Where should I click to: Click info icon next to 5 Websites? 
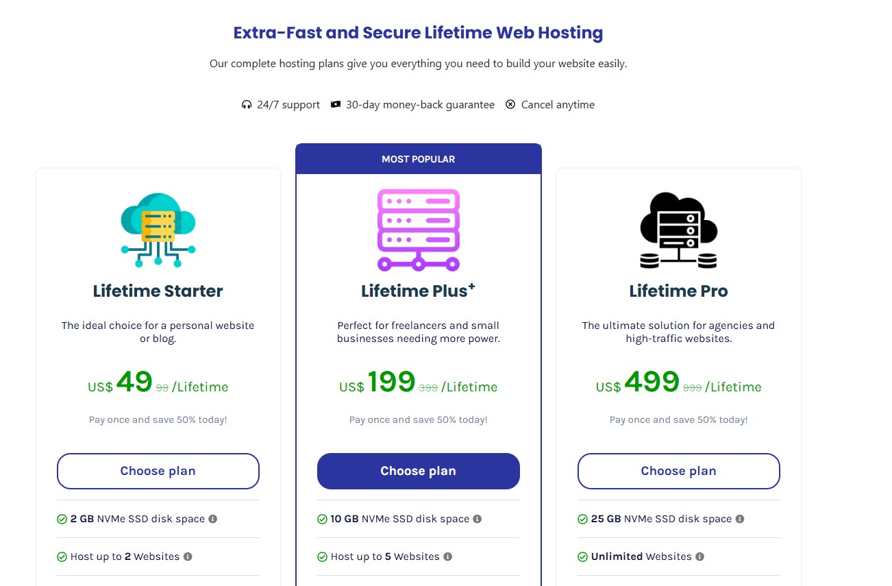click(x=448, y=557)
